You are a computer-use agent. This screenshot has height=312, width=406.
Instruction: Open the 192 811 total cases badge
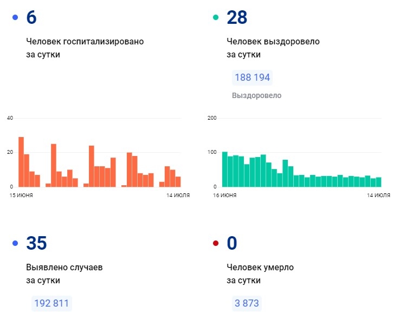pos(51,303)
